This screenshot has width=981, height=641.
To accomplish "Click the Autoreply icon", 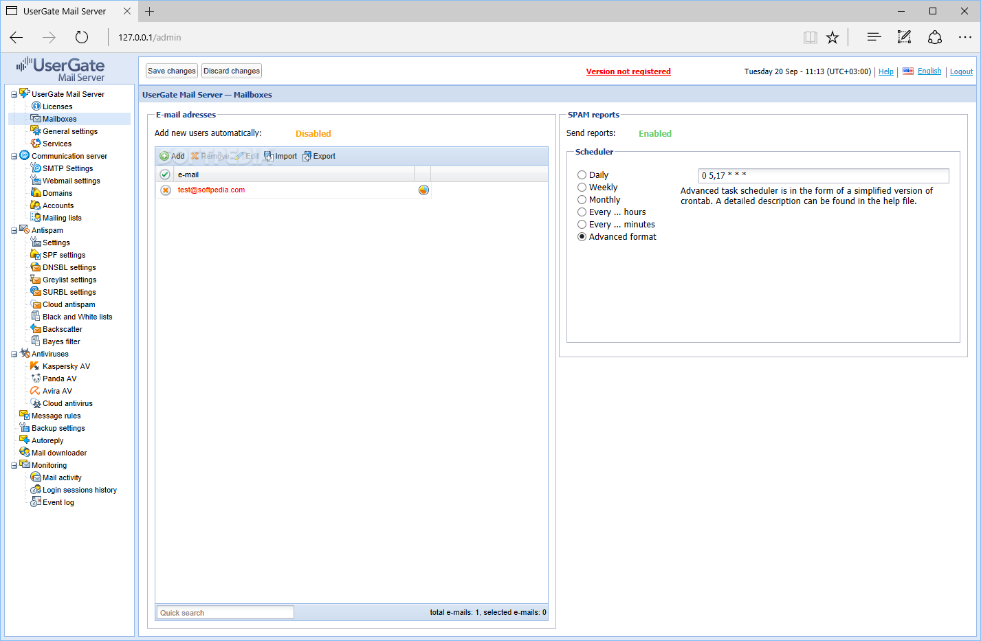I will coord(25,440).
